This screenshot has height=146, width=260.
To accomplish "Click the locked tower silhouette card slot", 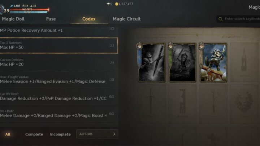I will point(244,63).
